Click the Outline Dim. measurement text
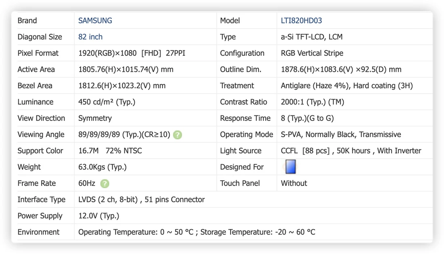The width and height of the screenshot is (444, 254). [x=341, y=69]
